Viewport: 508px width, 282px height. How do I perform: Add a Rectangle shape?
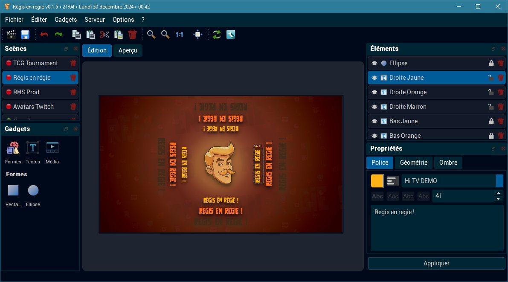coord(13,191)
